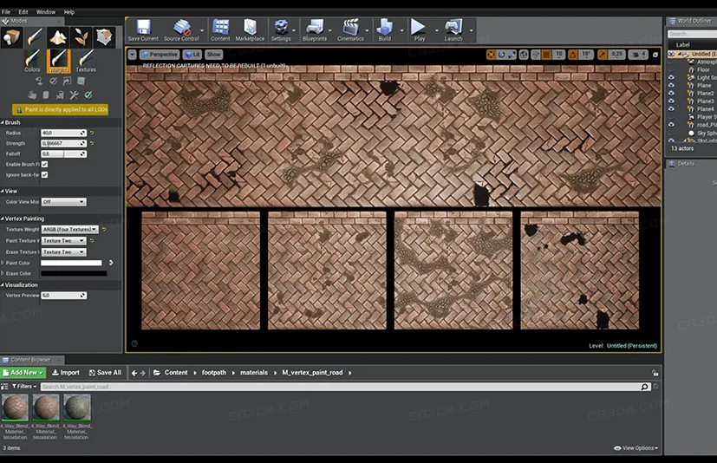
Task: Click the trash remove icon in paint tools
Action: pyautogui.click(x=46, y=95)
